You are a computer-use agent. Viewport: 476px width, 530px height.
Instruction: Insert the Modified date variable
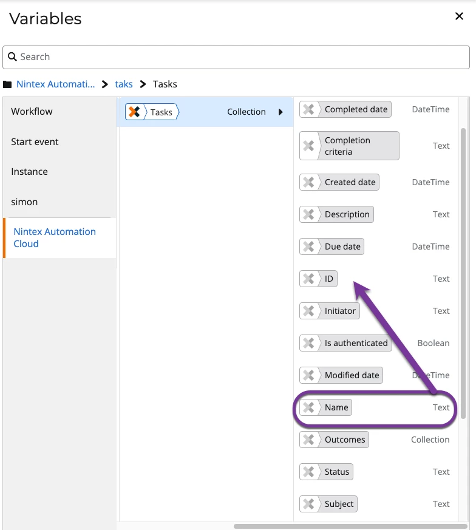[x=341, y=375]
